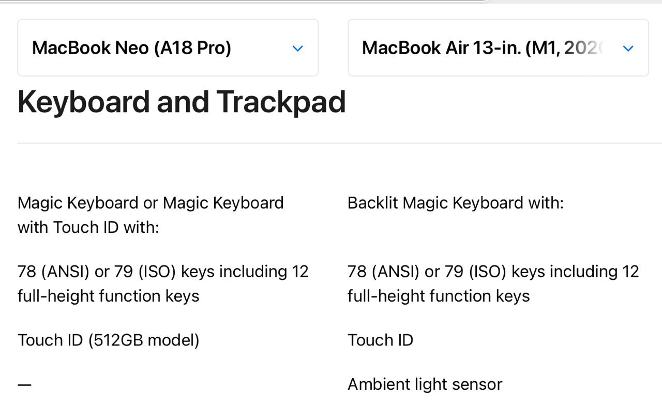Click the dash placeholder in the Neo column
This screenshot has height=408, width=662.
pos(24,385)
